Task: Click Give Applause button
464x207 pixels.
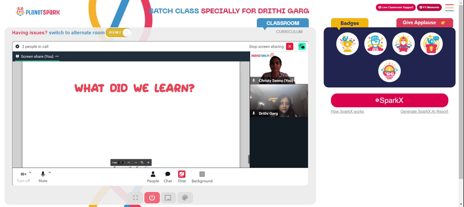Action: pos(425,23)
